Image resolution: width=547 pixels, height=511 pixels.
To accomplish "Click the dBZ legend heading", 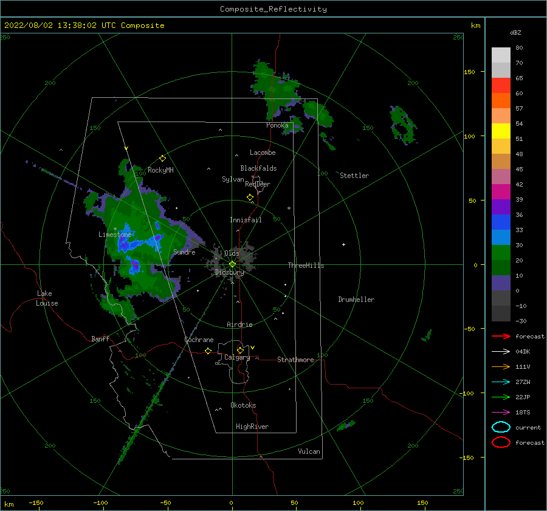I will coord(515,32).
